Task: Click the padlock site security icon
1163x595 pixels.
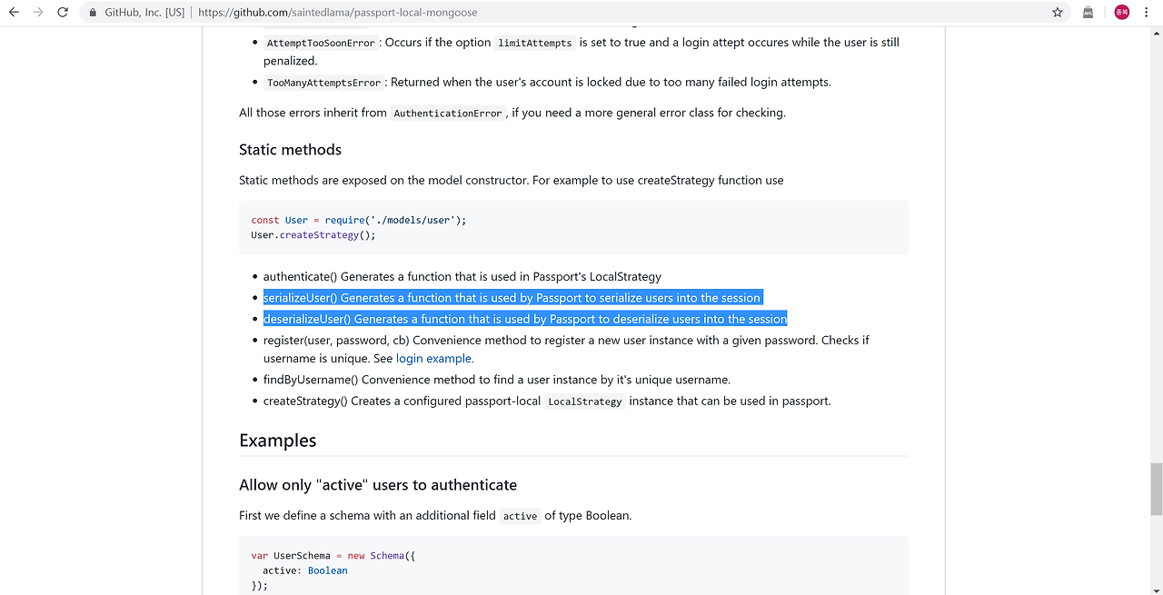Action: coord(94,13)
